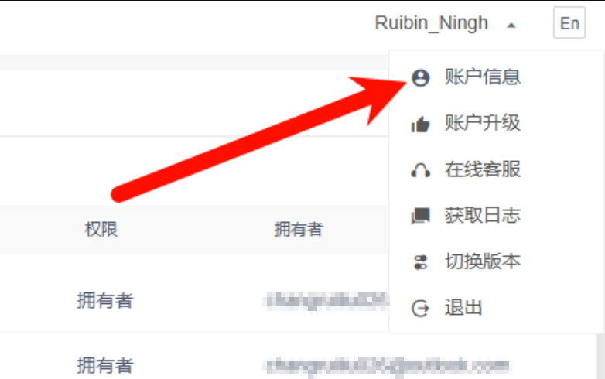
Task: Select the 账户信息 menu entry
Action: tap(483, 77)
